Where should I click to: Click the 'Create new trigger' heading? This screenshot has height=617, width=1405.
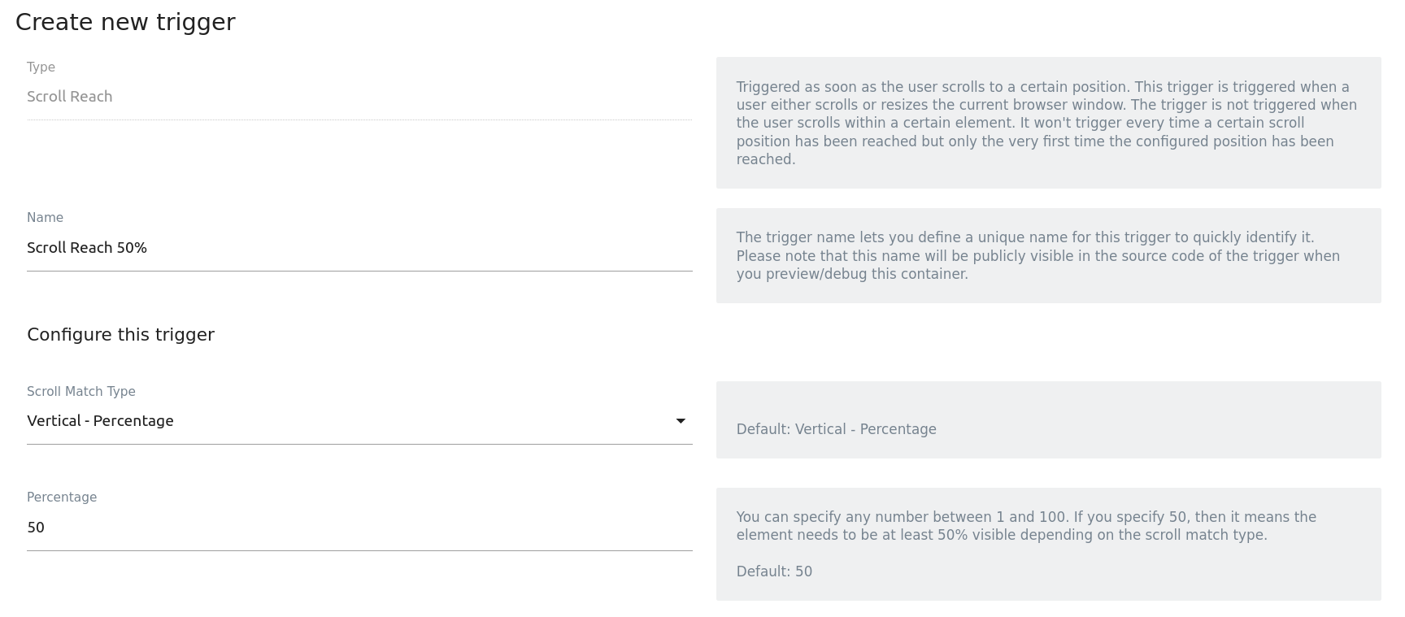click(x=125, y=22)
